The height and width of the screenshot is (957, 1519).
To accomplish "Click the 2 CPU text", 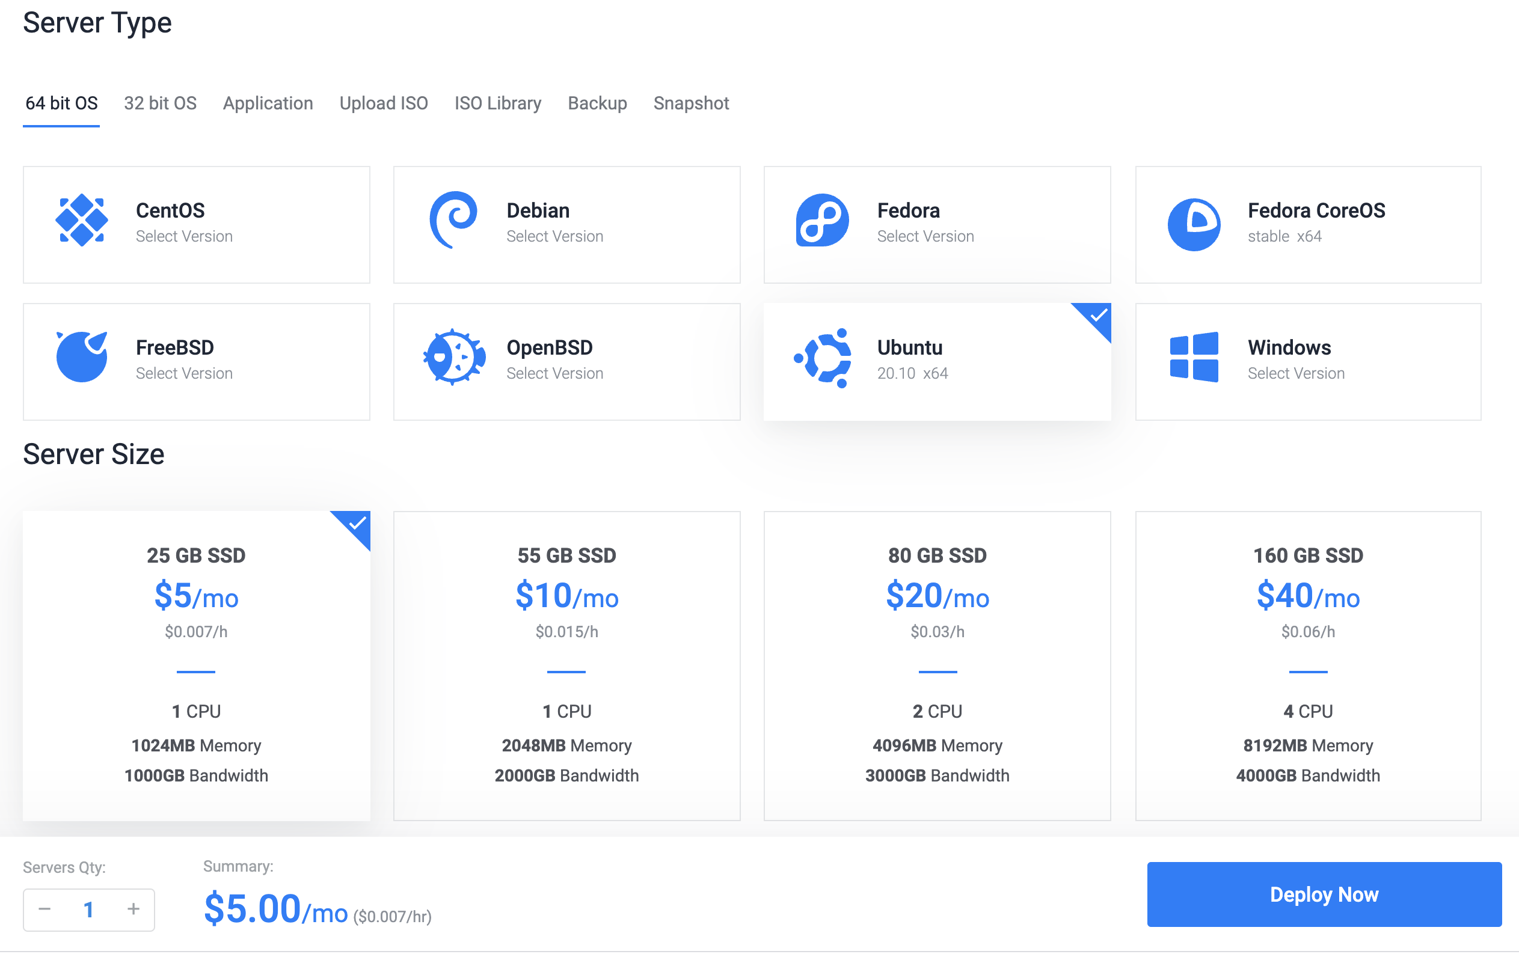I will (937, 712).
